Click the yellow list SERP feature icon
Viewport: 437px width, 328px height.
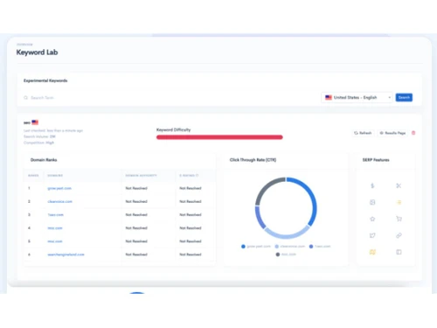point(399,202)
